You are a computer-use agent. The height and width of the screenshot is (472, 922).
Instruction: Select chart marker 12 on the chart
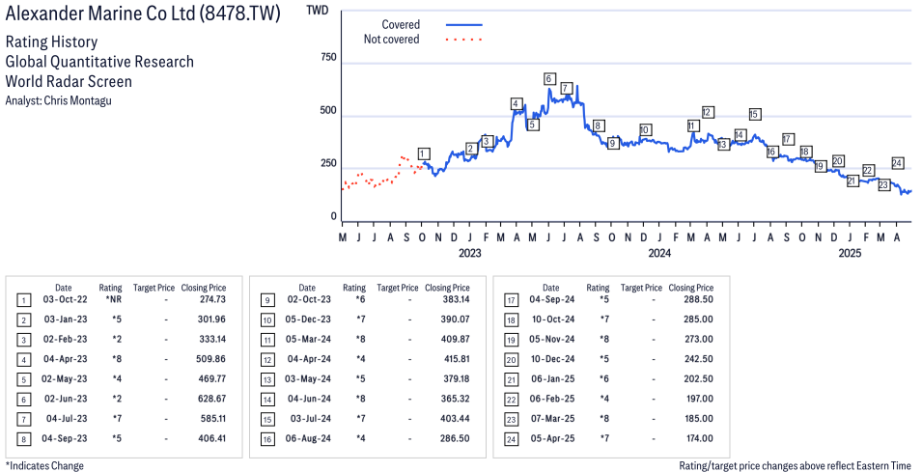pos(708,112)
